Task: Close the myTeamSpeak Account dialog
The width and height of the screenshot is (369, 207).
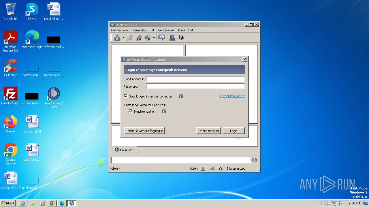Action: point(245,60)
